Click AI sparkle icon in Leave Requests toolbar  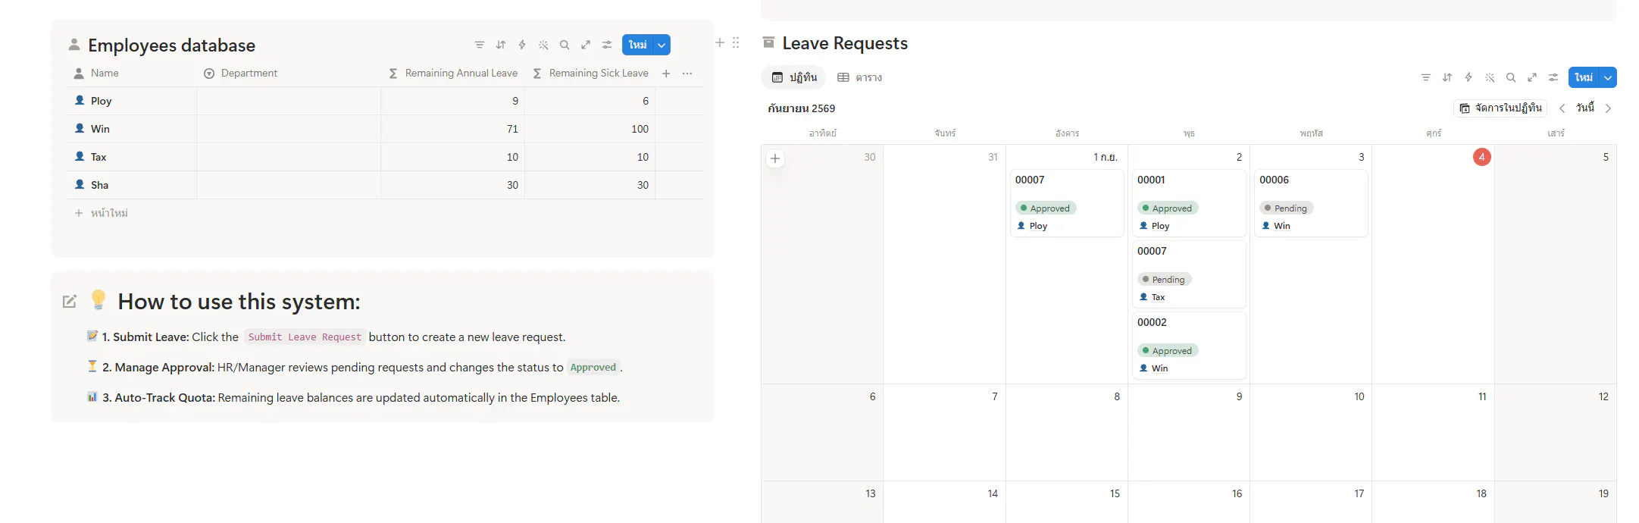point(1490,77)
